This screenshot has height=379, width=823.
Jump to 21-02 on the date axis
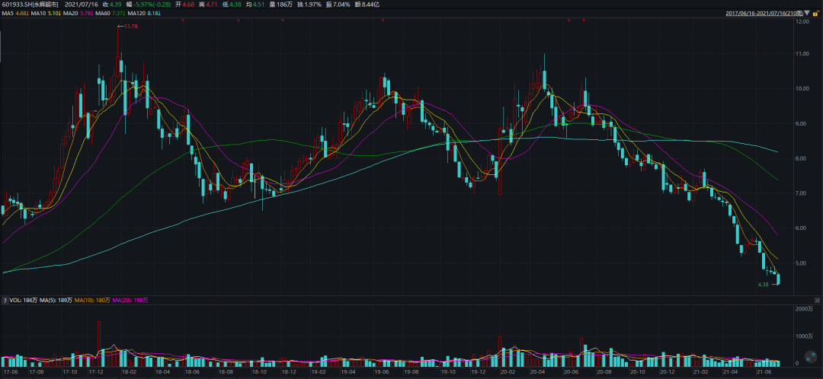pyautogui.click(x=700, y=371)
